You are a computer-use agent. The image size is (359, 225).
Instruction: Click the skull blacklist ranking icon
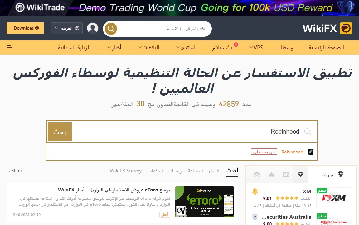click(257, 175)
